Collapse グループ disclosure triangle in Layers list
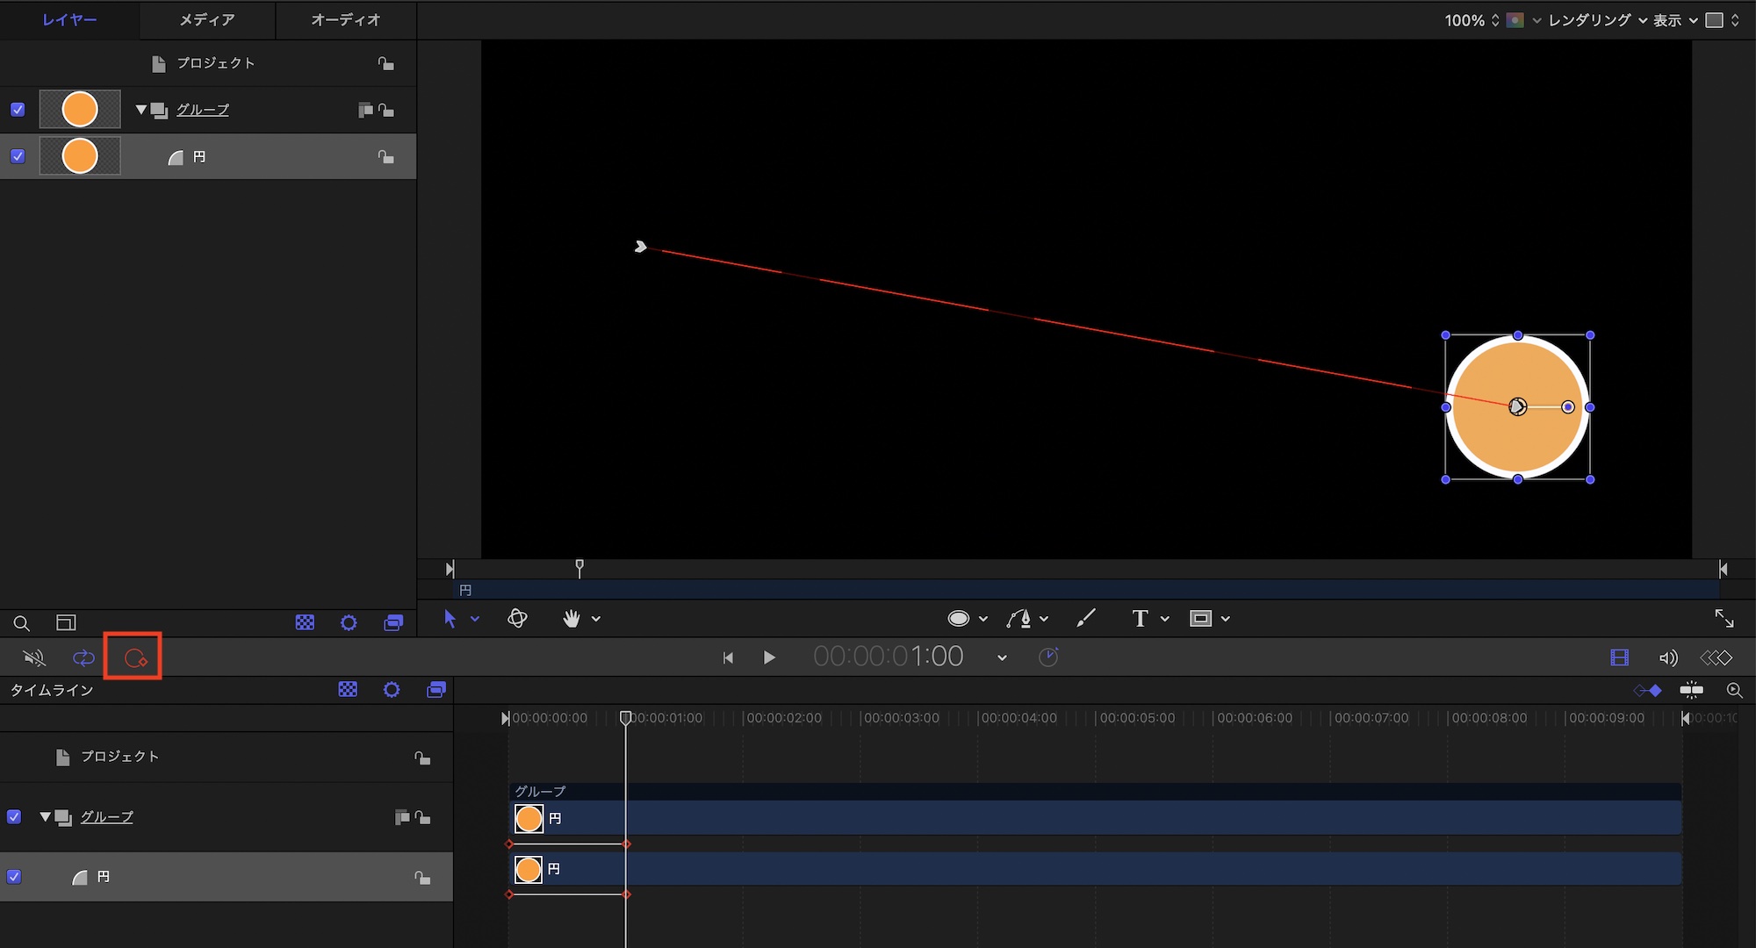Image resolution: width=1756 pixels, height=948 pixels. pyautogui.click(x=140, y=110)
